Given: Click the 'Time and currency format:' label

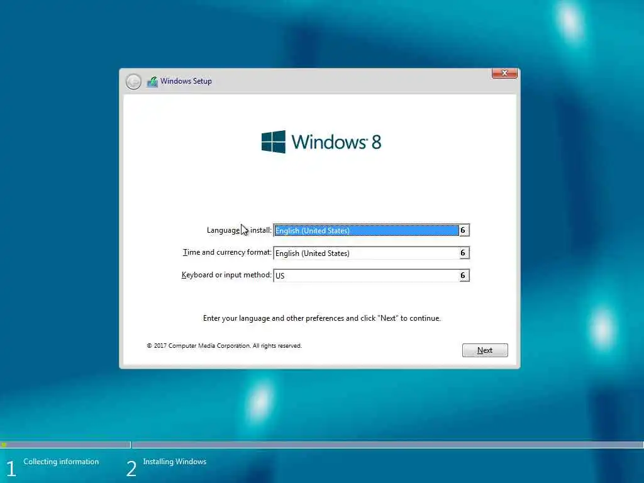Looking at the screenshot, I should 227,252.
